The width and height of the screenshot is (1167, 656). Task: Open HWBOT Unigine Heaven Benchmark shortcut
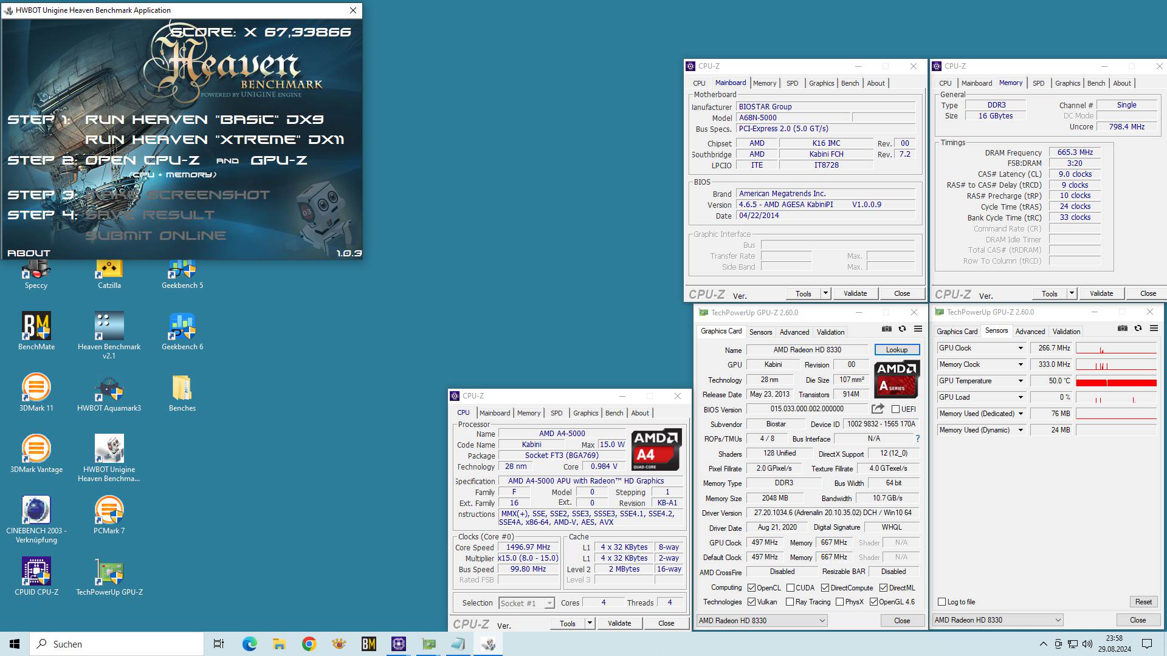tap(109, 458)
